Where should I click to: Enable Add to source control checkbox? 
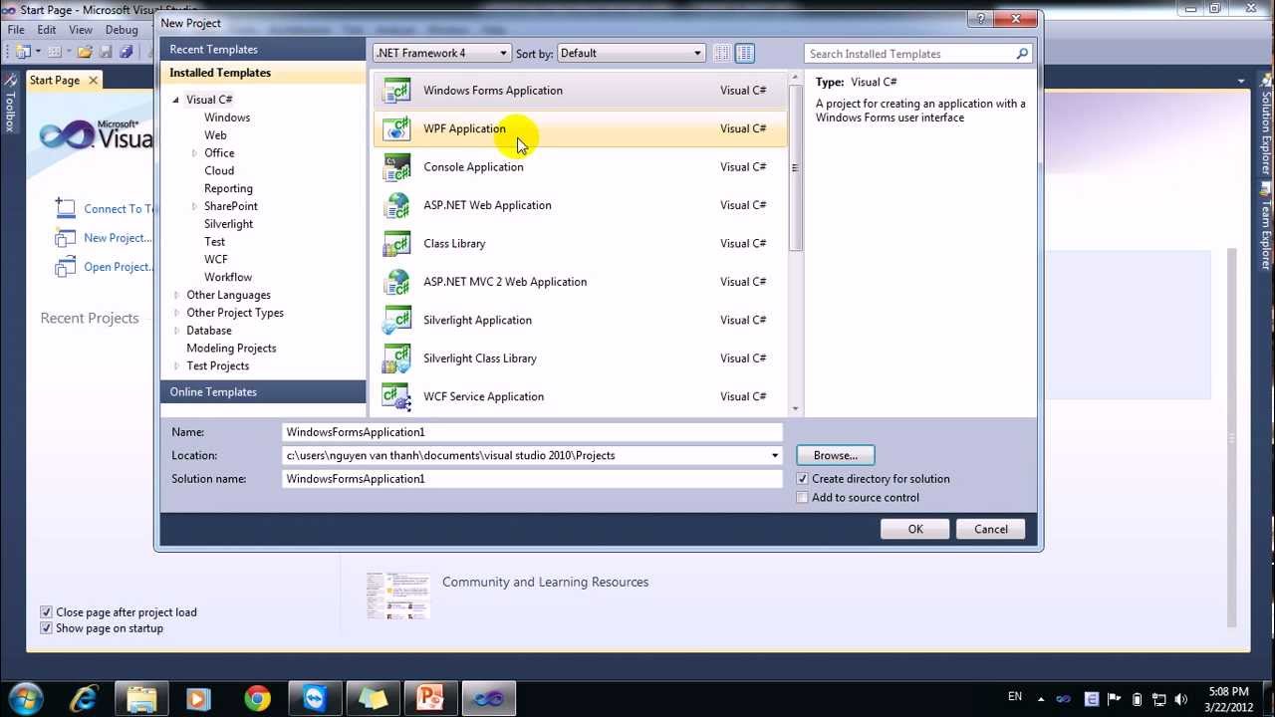(802, 498)
